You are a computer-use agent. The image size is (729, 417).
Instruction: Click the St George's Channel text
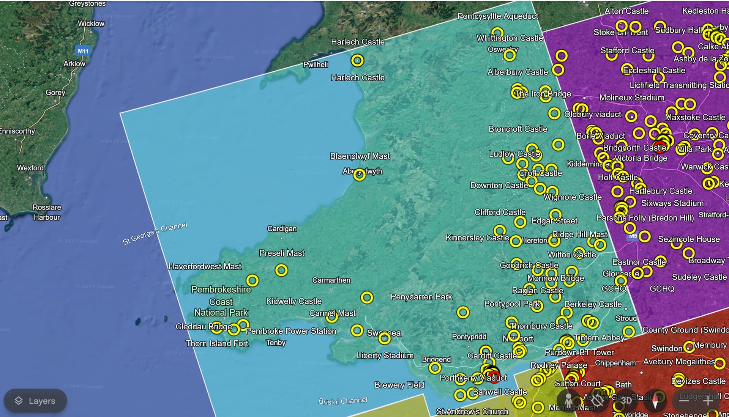pos(155,233)
